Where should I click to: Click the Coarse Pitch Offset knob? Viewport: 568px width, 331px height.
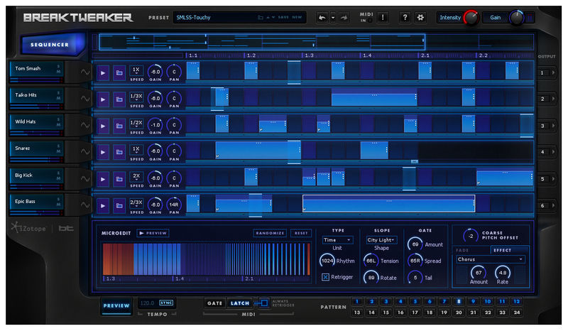(x=470, y=236)
